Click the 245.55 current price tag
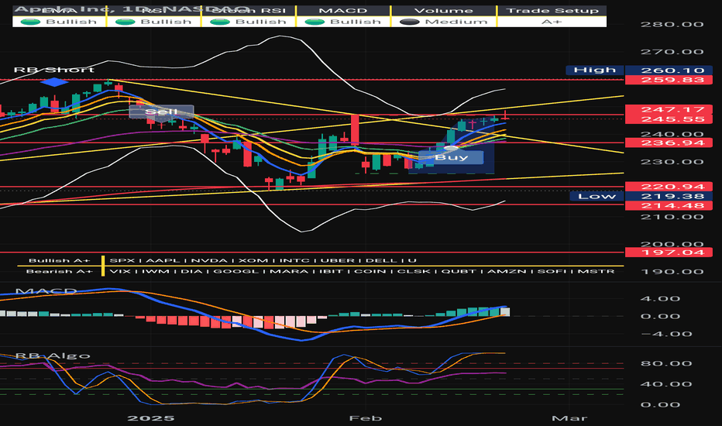This screenshot has height=426, width=722. point(669,119)
